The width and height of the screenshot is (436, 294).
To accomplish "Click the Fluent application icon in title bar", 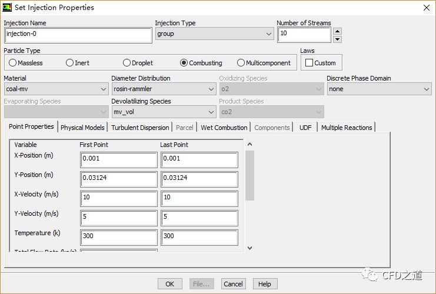I will click(7, 8).
